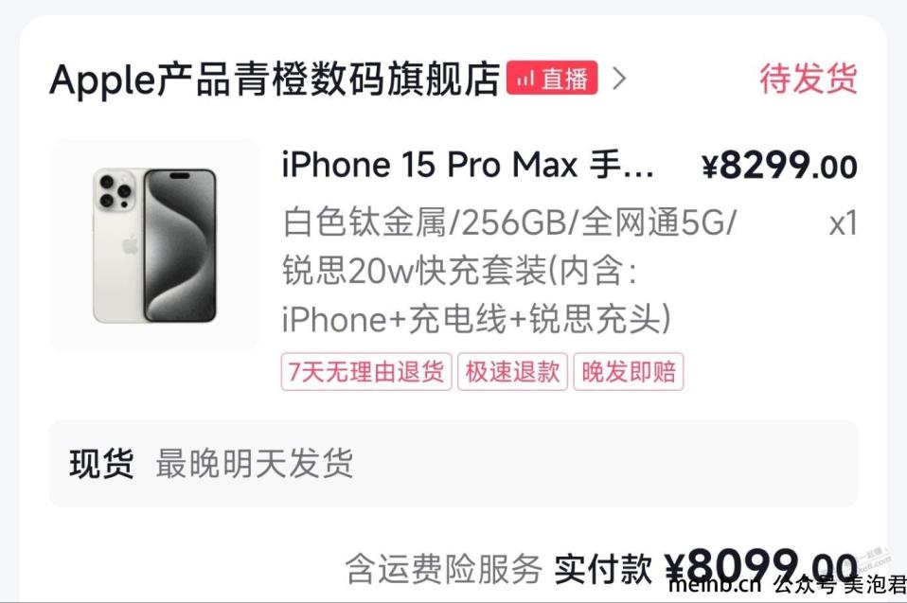907x603 pixels.
Task: Click the 实付款 ¥8099.00 total
Action: [705, 568]
